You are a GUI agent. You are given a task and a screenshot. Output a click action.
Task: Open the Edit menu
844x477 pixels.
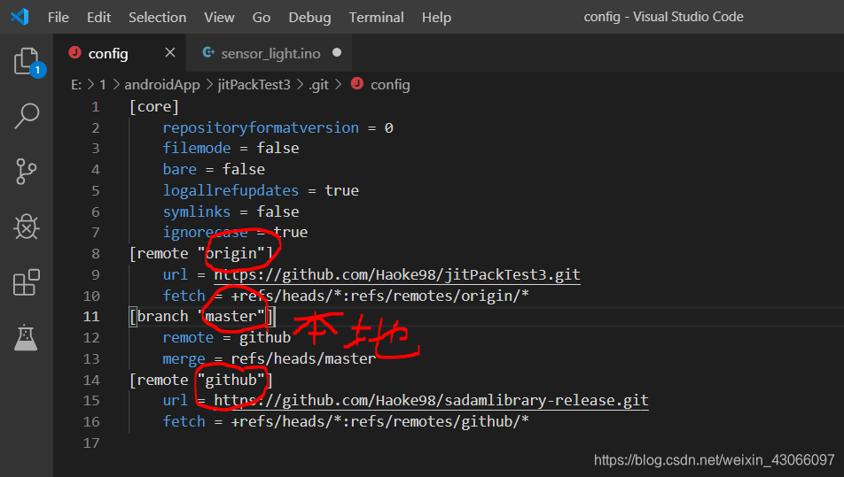click(x=99, y=17)
